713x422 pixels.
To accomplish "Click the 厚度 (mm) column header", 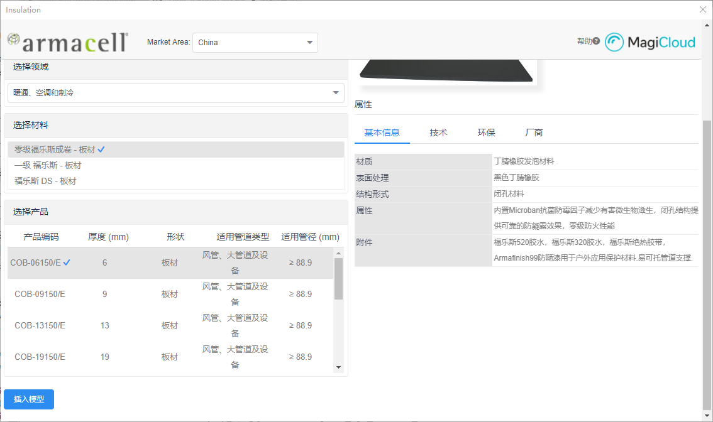I will pos(108,237).
